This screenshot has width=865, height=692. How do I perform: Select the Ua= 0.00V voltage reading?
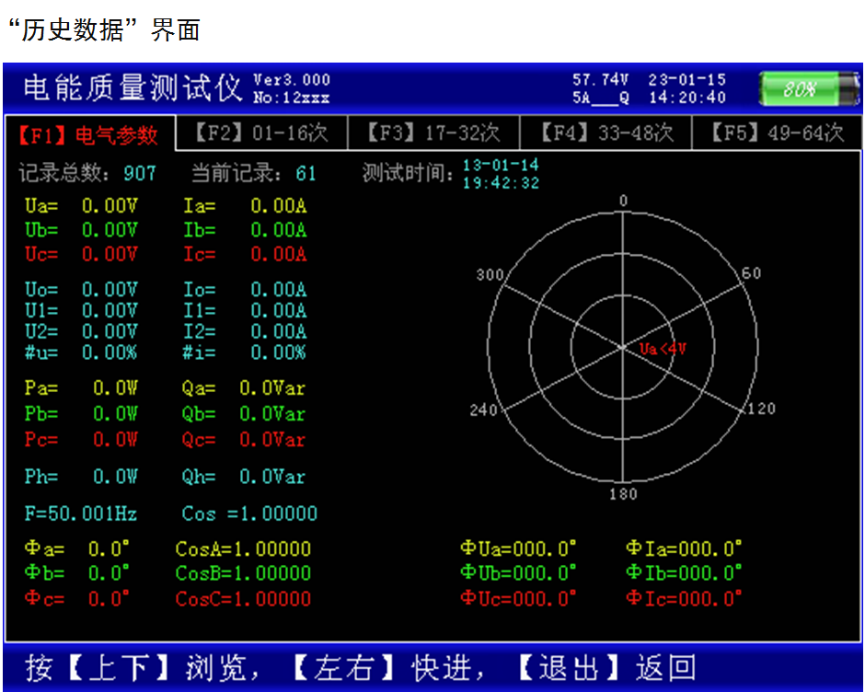[x=81, y=206]
